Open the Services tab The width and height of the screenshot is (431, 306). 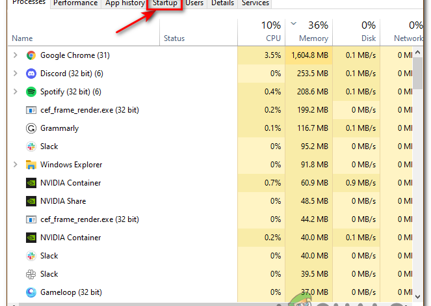point(255,3)
